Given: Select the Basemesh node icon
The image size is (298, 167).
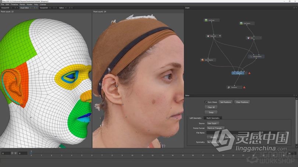Looking at the screenshot, I should click(x=208, y=36).
